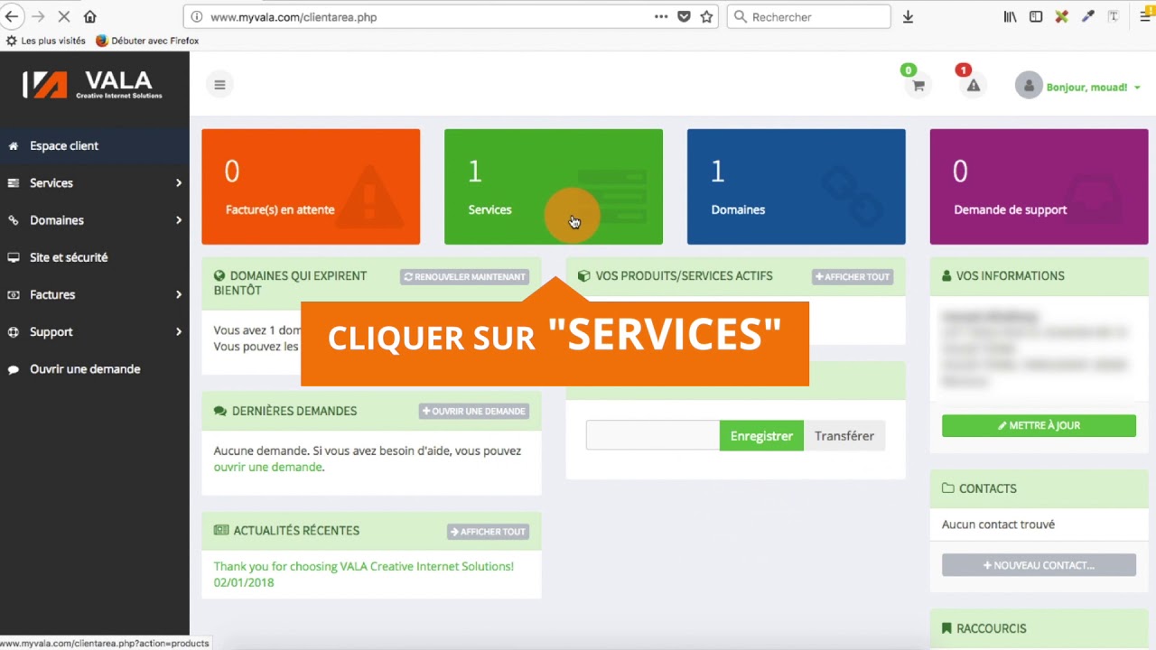Click Renouveler maintenant button
Image resolution: width=1156 pixels, height=650 pixels.
[464, 277]
